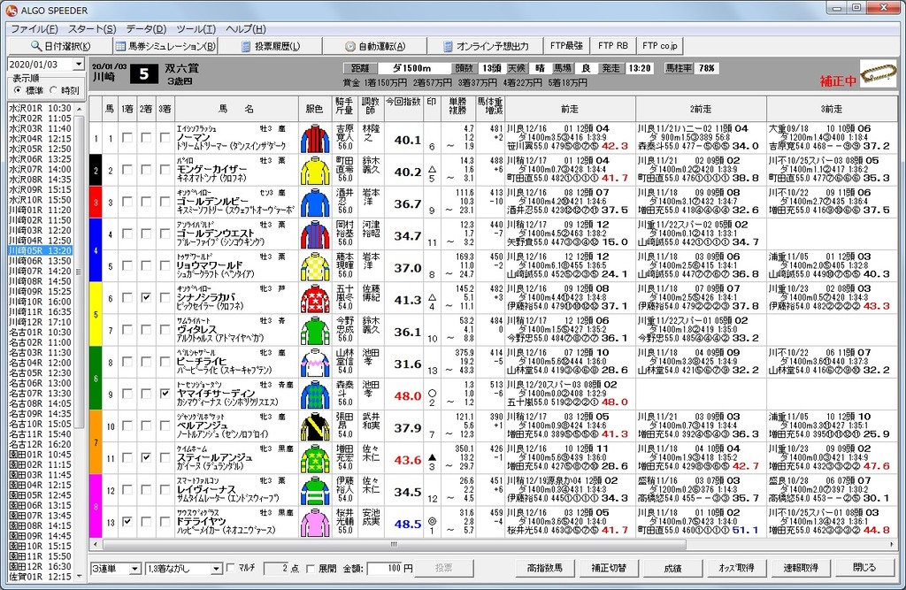Viewport: 906px width, 590px height.
Task: Select race 名古01R 10:30 in list
Action: tap(41, 333)
